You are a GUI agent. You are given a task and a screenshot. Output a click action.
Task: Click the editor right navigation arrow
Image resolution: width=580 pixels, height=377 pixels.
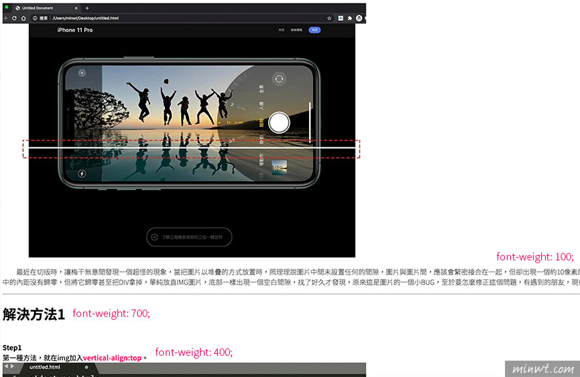(12, 366)
